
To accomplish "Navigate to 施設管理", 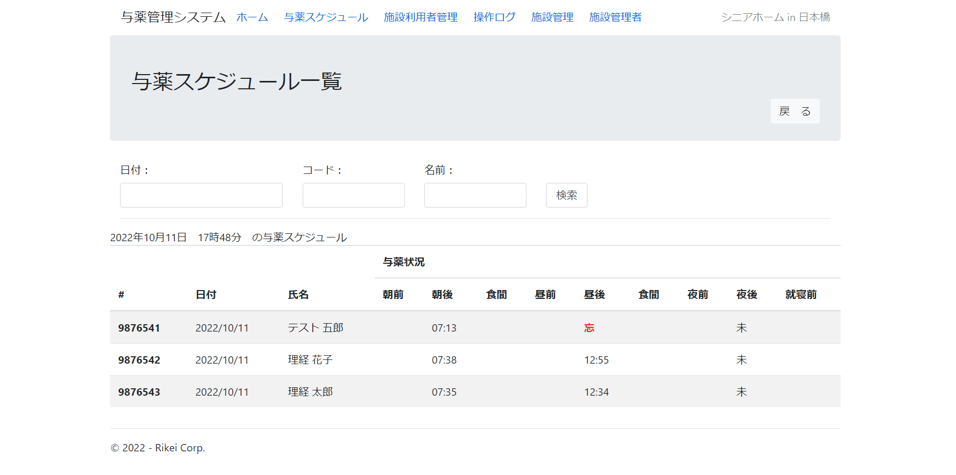I will (x=552, y=17).
